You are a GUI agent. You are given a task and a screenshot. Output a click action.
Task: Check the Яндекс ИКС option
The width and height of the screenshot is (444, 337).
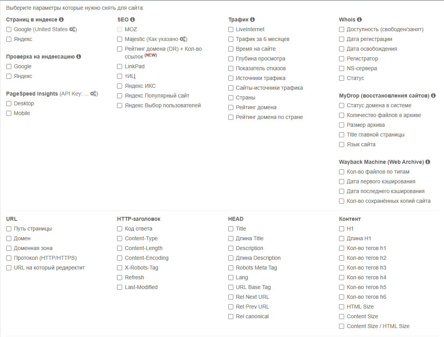pos(120,86)
